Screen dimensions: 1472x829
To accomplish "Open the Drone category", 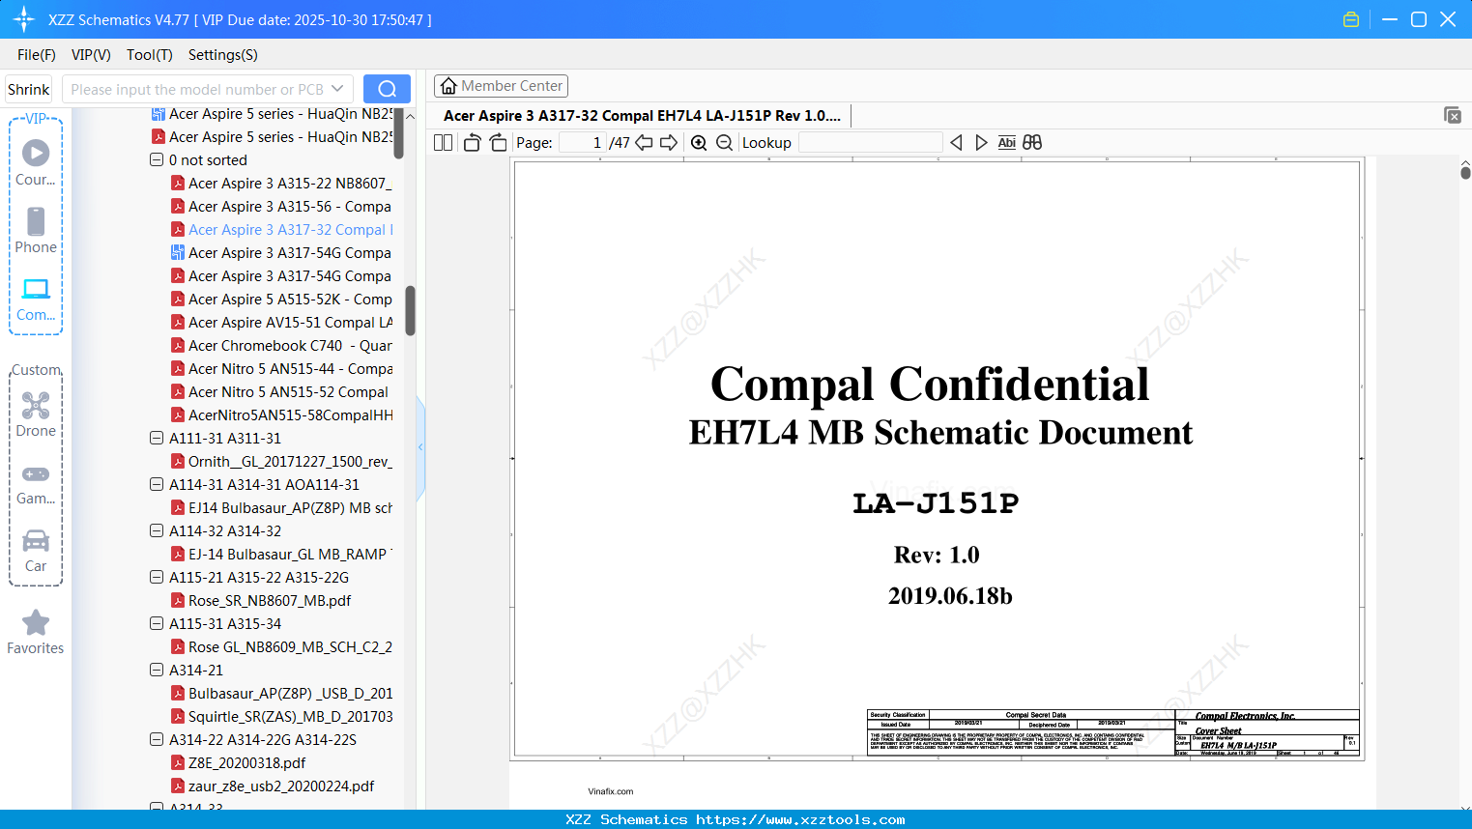I will [36, 414].
